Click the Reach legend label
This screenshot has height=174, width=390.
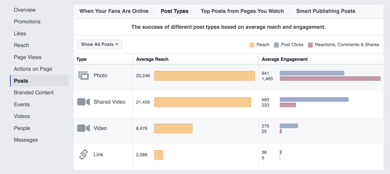tap(263, 45)
